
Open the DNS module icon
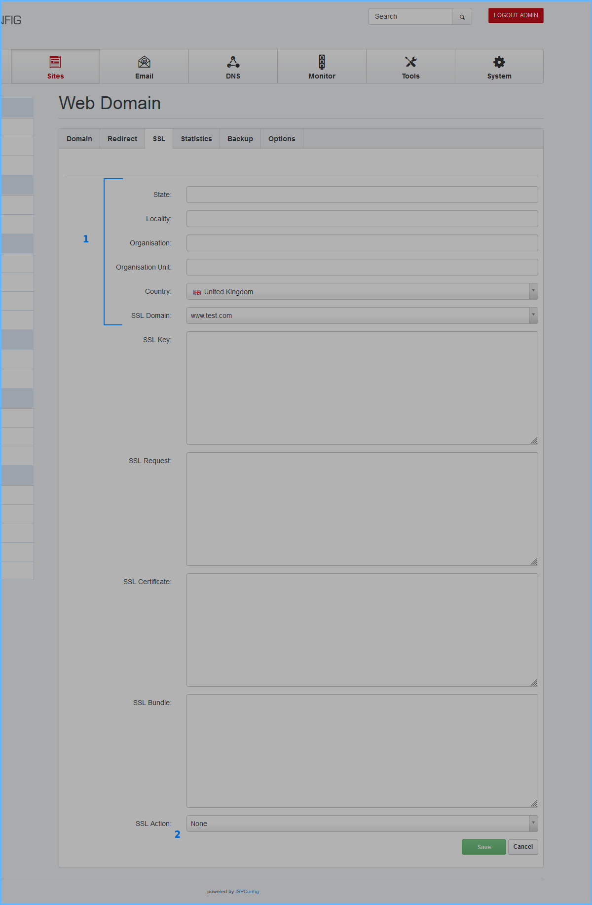pyautogui.click(x=233, y=62)
